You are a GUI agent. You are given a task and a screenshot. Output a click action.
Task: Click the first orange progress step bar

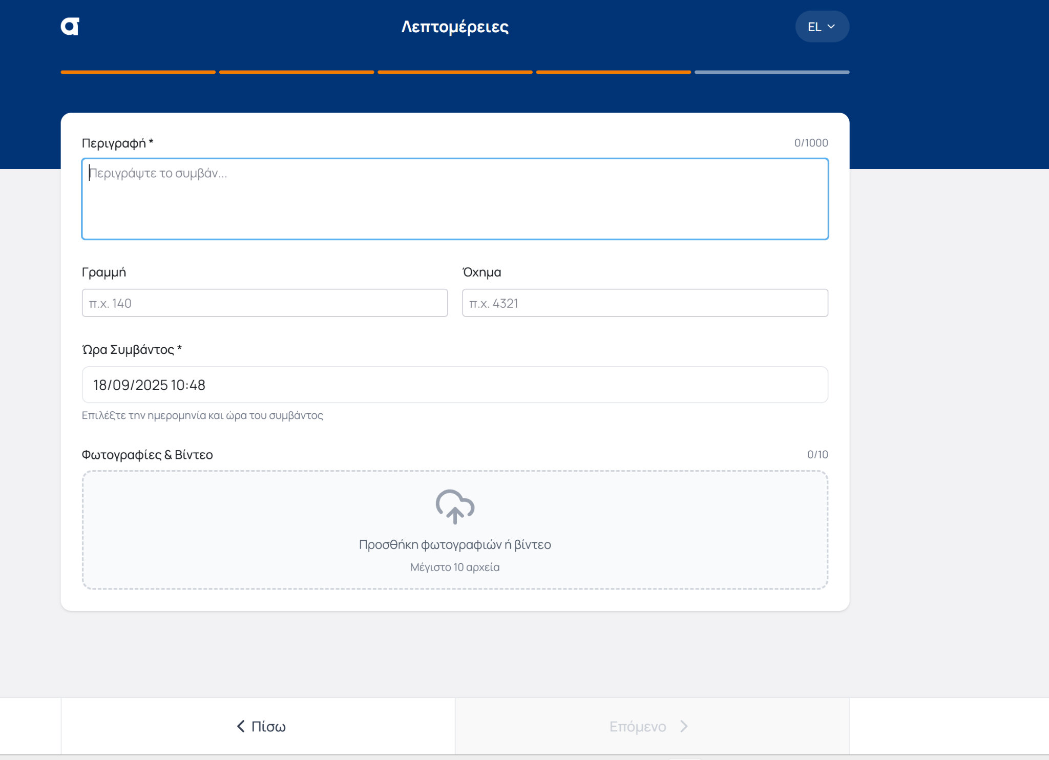[x=138, y=72]
